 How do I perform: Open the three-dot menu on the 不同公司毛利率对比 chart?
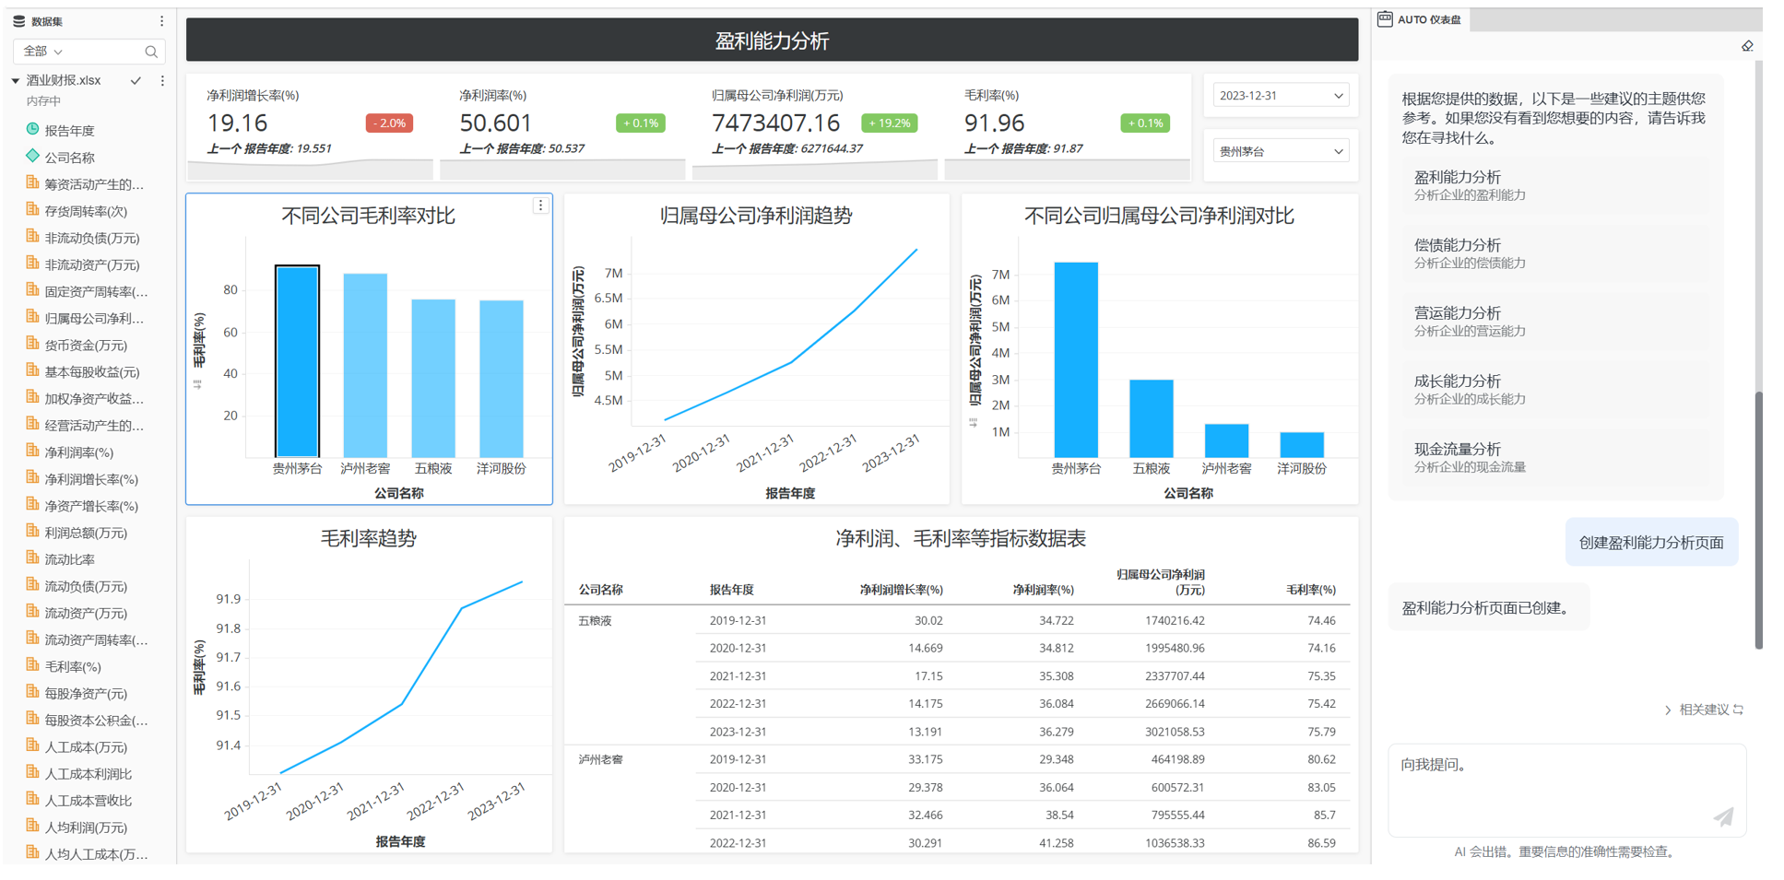click(x=540, y=206)
